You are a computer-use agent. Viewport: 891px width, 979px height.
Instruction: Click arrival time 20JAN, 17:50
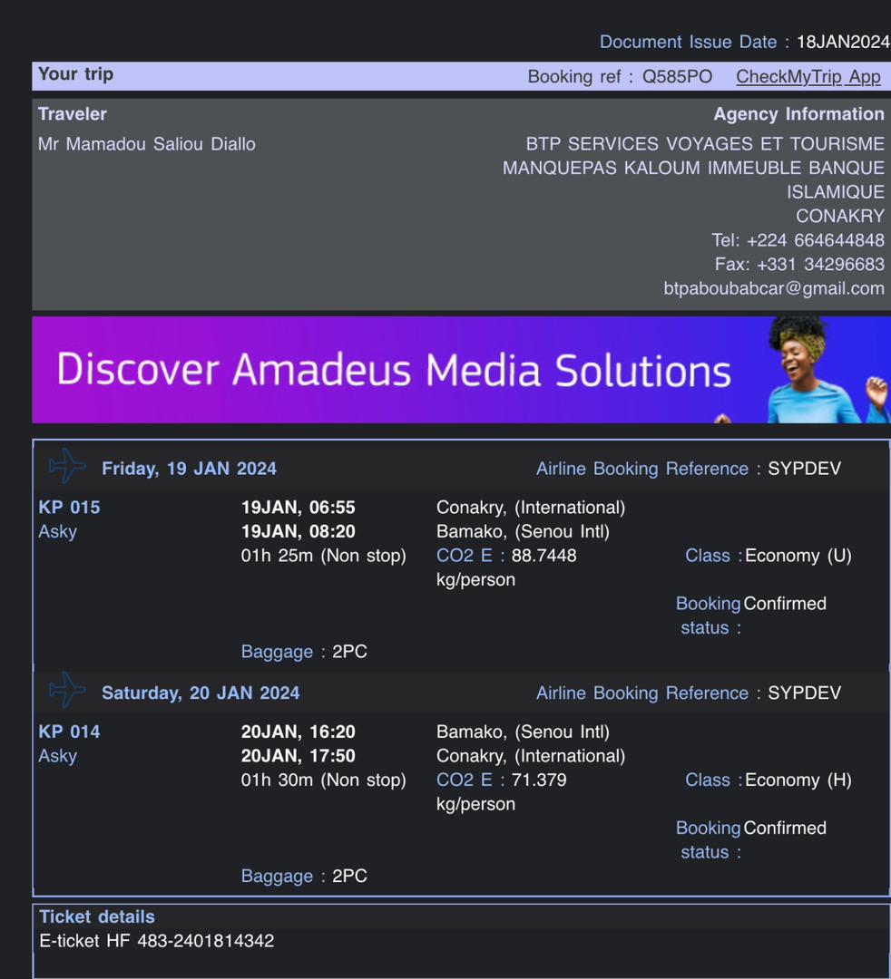pyautogui.click(x=298, y=756)
